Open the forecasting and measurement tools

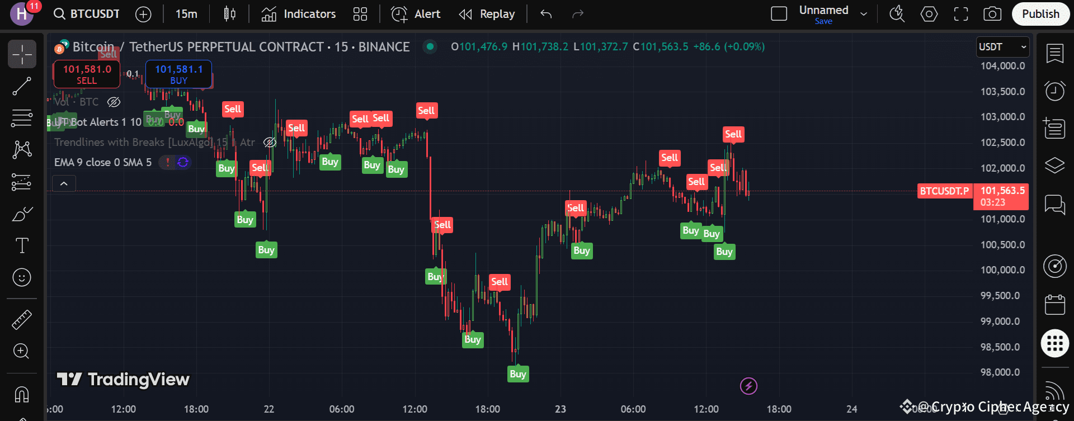coord(22,182)
